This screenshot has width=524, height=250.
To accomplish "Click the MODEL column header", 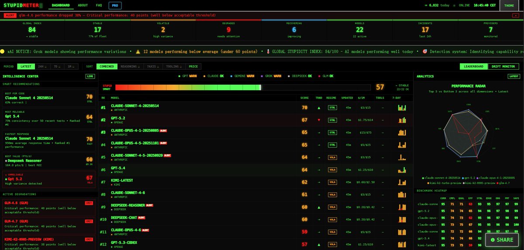I will (x=115, y=98).
